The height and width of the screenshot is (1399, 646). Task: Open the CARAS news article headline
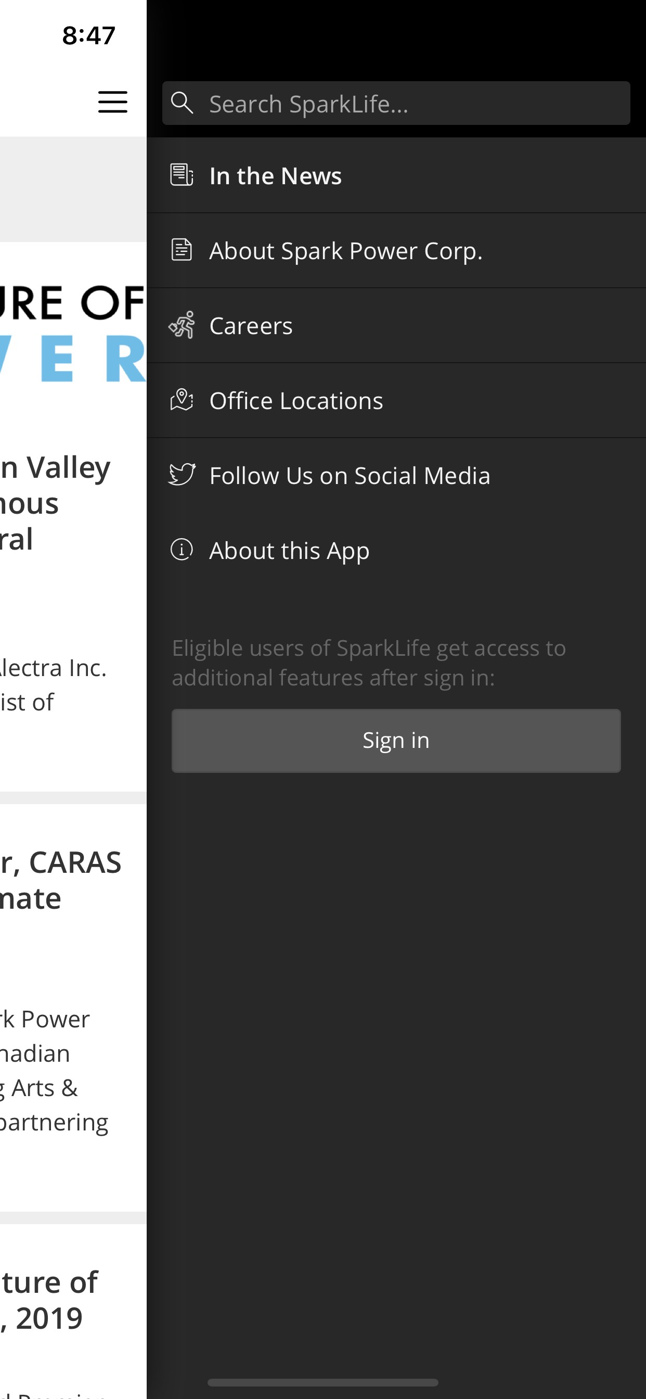point(60,880)
